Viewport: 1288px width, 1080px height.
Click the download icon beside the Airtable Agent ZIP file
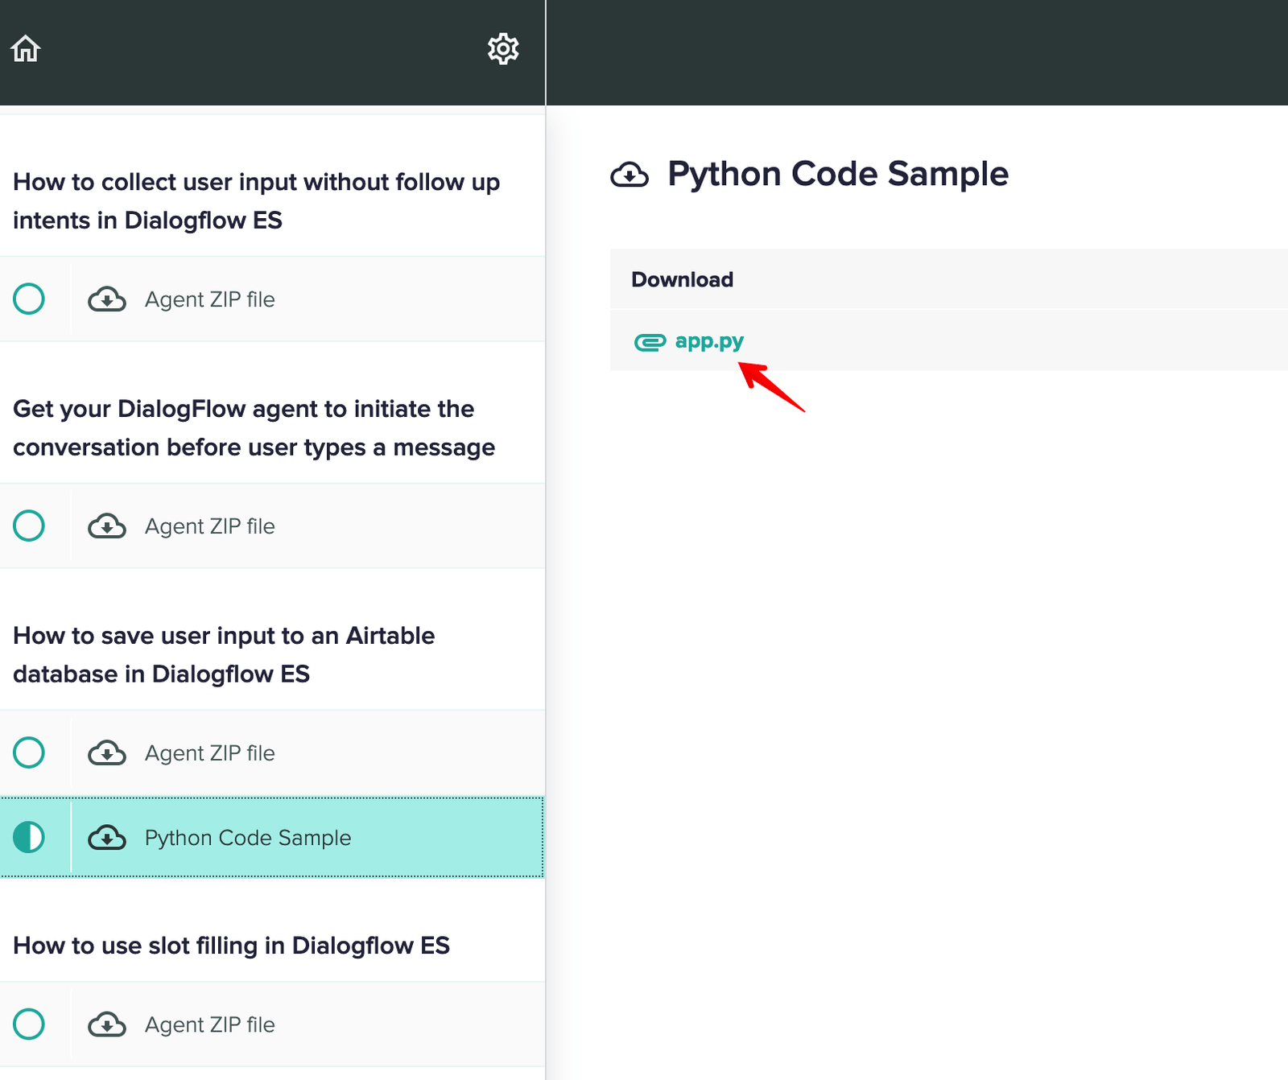point(107,752)
